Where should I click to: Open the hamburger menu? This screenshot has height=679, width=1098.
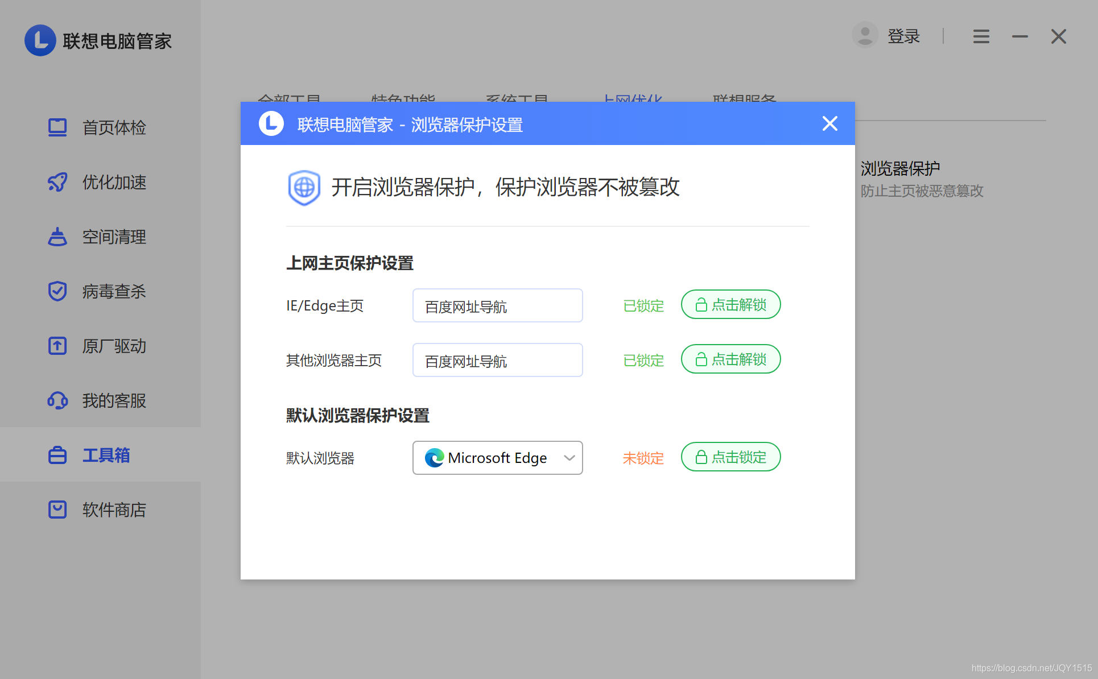981,36
